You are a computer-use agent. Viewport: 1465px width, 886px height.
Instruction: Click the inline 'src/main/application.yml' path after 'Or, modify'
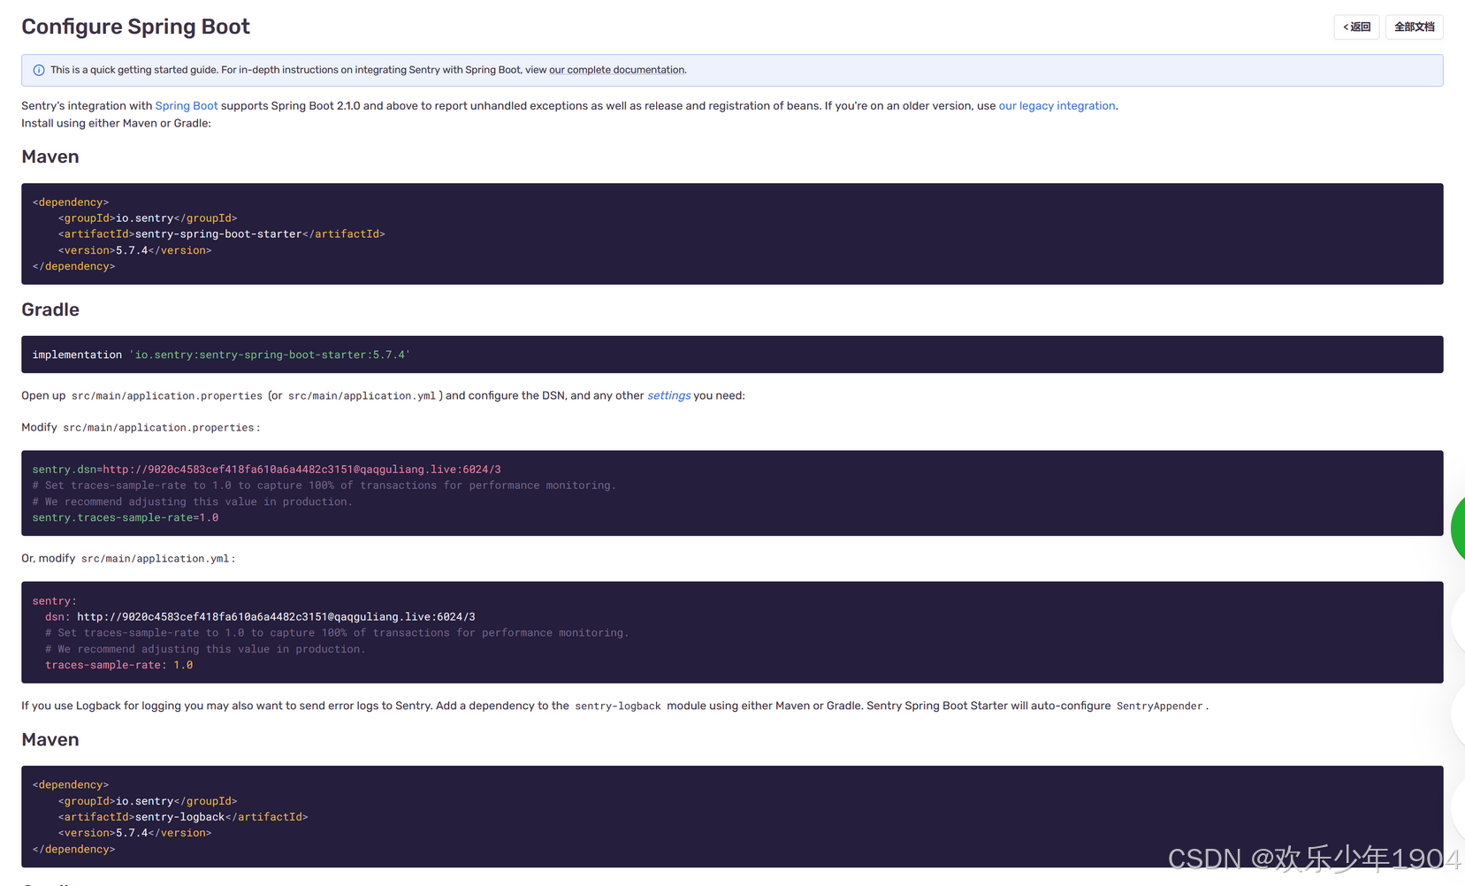(x=155, y=559)
